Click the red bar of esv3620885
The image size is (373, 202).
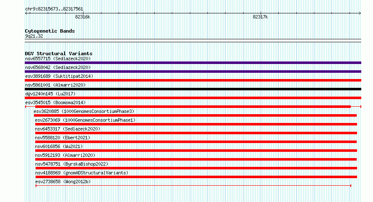click(195, 115)
